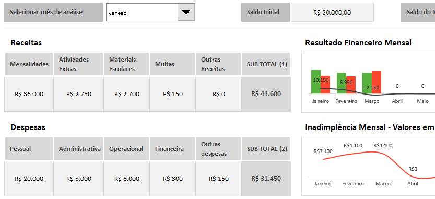Select the Mensalidades header cell
This screenshot has width=435, height=199.
(29, 64)
